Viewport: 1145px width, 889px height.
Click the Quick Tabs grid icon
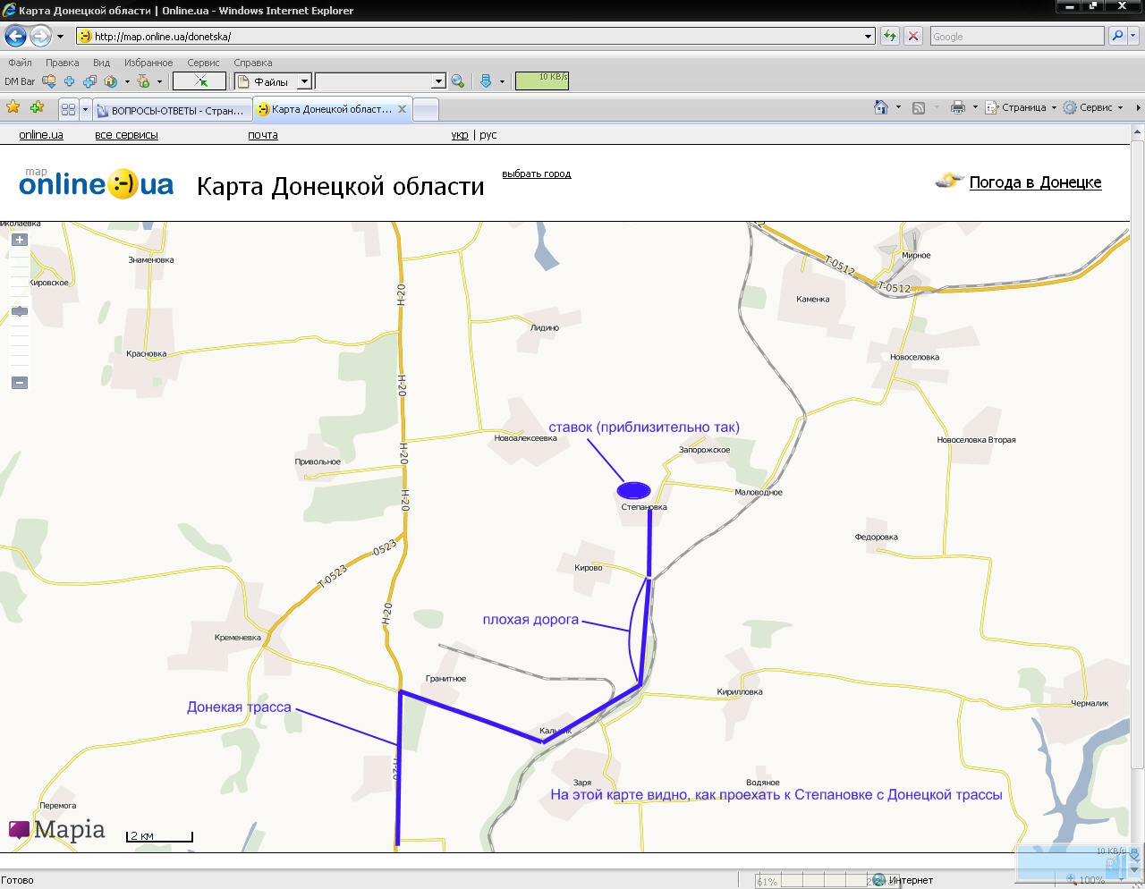[x=68, y=110]
